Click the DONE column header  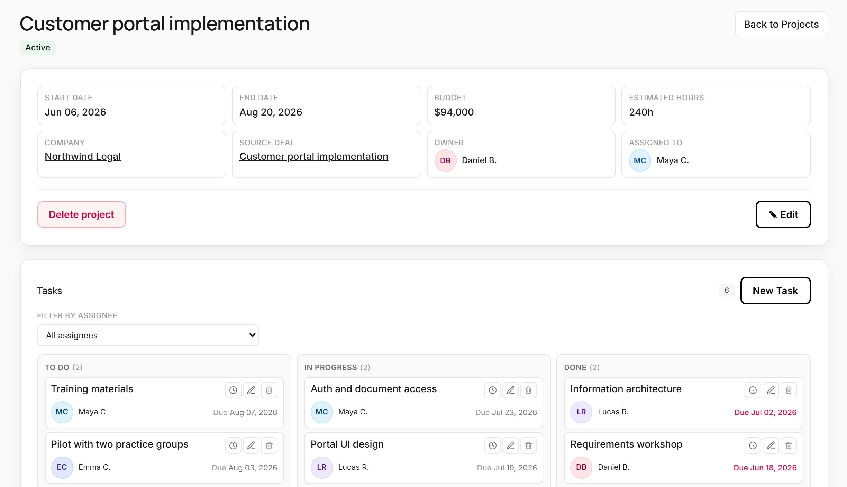coord(582,367)
